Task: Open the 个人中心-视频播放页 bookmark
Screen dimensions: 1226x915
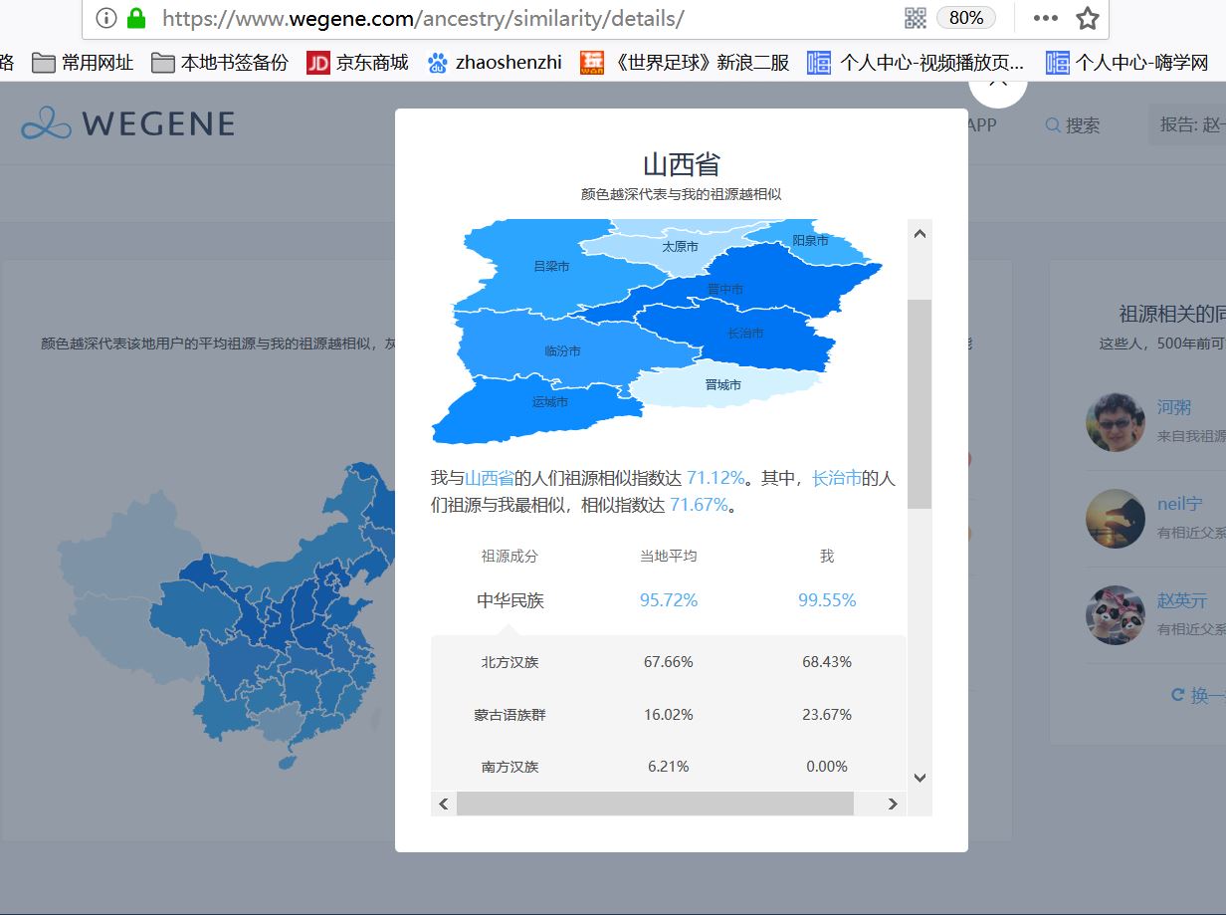Action: 916,63
